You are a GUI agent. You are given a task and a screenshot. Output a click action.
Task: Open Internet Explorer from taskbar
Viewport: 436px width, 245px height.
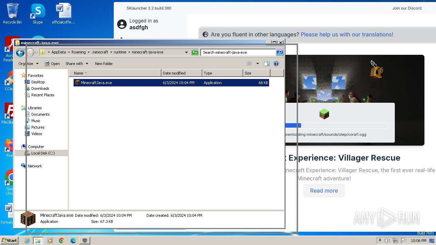[27, 241]
